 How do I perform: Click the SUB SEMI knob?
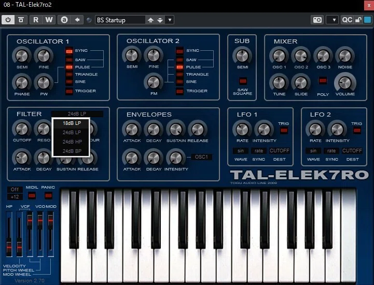click(x=242, y=56)
